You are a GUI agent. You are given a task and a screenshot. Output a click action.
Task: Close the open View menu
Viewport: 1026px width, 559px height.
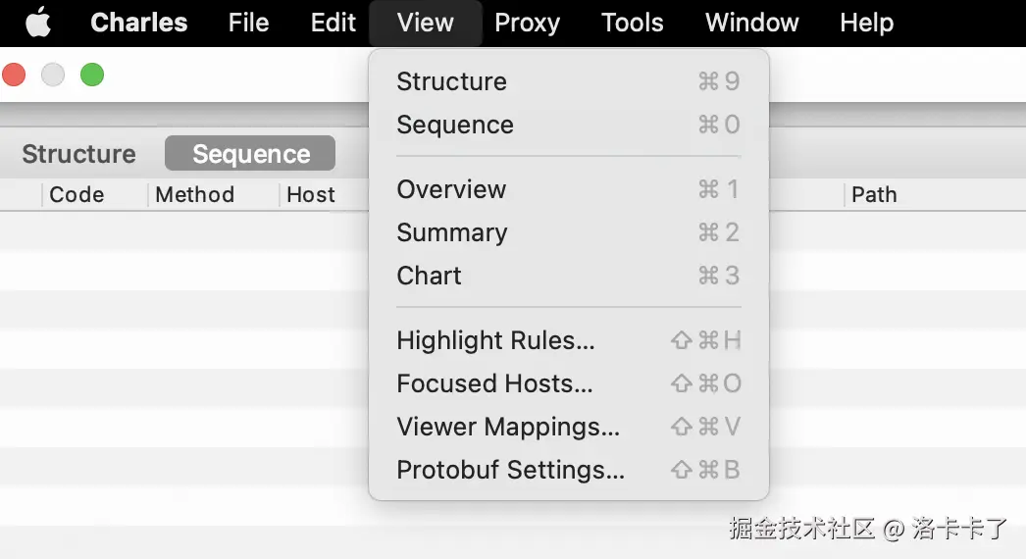tap(426, 23)
